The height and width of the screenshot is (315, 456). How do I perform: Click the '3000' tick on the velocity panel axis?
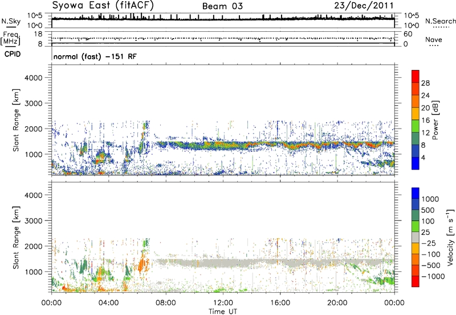coord(33,221)
